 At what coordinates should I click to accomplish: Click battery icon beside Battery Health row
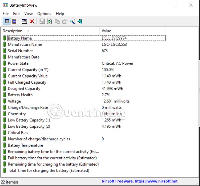4,95
